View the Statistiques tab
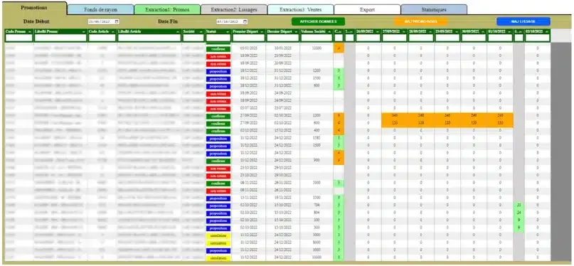Screen dimensions: 574x266 (434, 10)
